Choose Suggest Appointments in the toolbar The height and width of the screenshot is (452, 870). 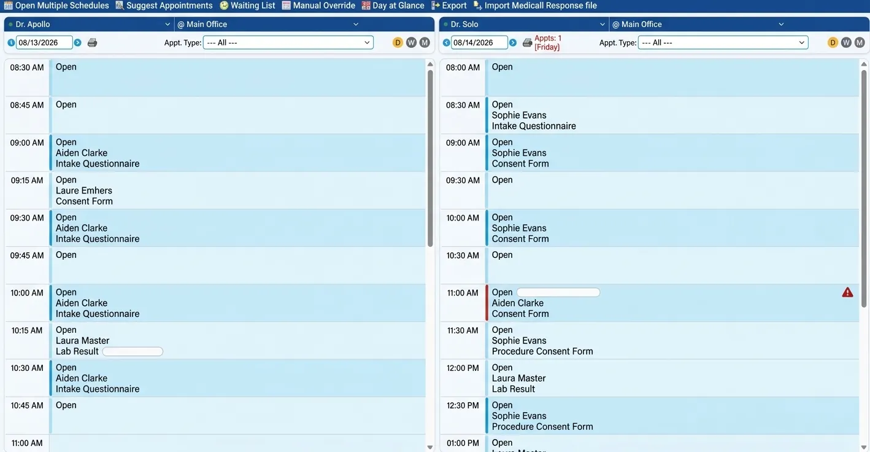(x=164, y=6)
